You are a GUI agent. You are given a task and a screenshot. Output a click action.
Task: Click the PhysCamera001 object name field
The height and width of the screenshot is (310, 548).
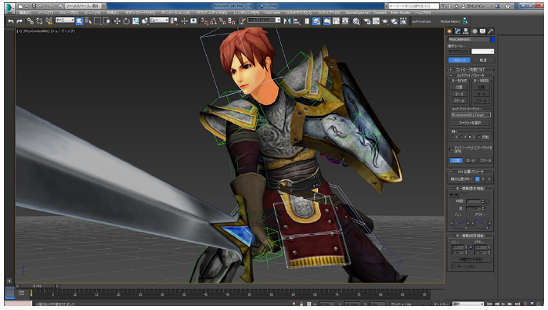pyautogui.click(x=468, y=39)
